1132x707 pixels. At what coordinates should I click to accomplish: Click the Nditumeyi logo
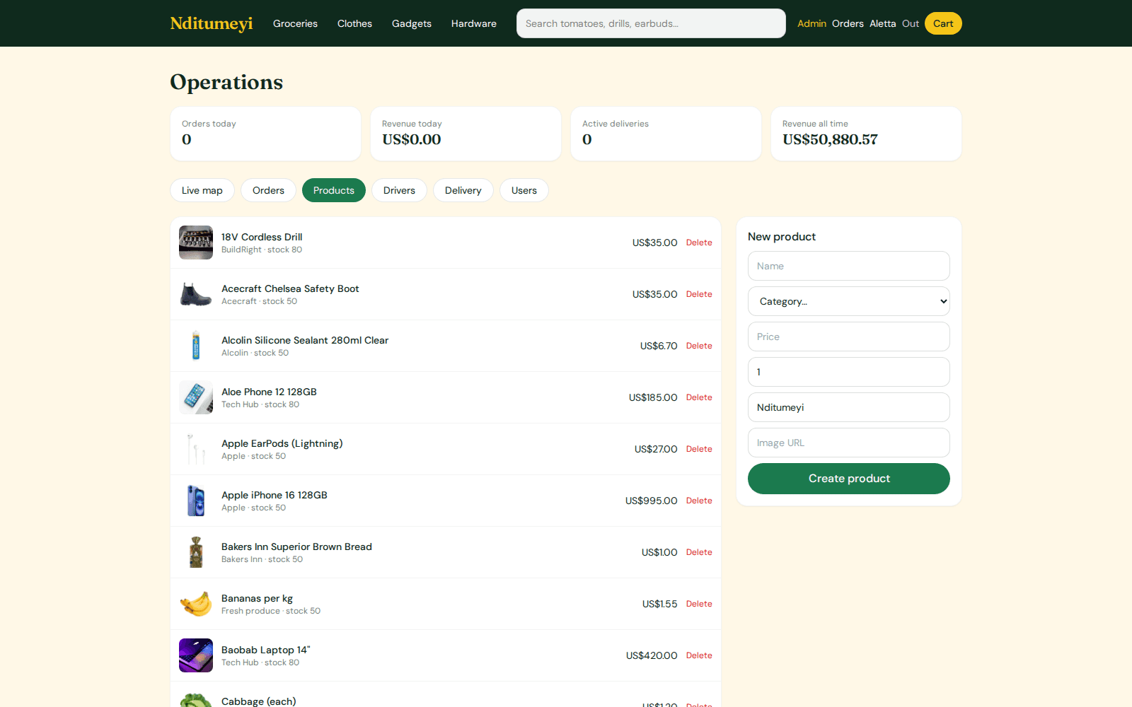(x=212, y=23)
